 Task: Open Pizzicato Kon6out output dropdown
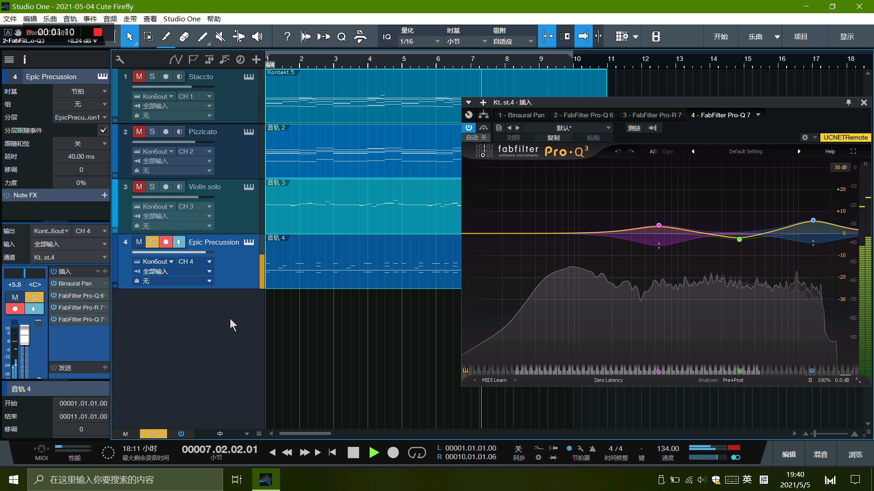pyautogui.click(x=153, y=151)
